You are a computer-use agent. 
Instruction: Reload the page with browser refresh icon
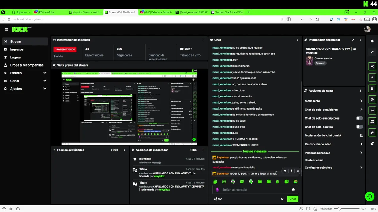point(317,19)
